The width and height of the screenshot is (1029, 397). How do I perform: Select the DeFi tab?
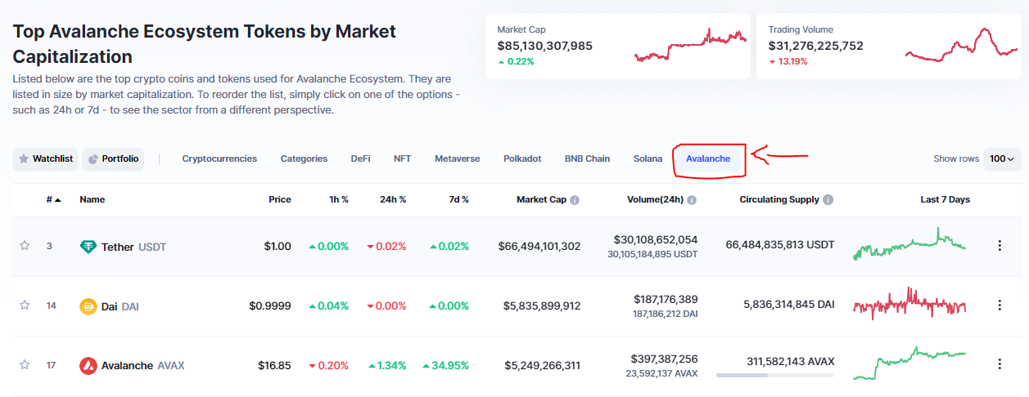point(360,159)
